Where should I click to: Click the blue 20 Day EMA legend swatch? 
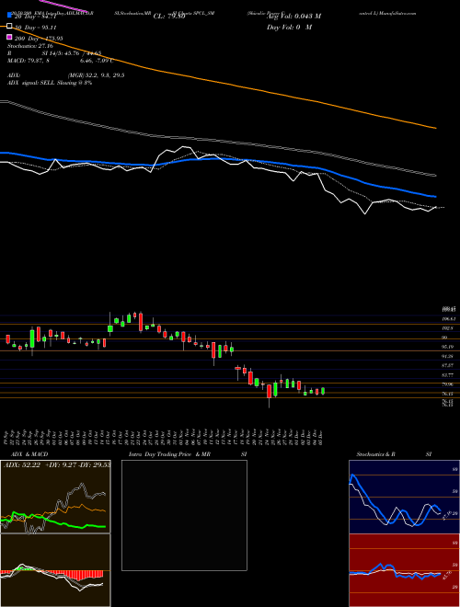click(9, 17)
